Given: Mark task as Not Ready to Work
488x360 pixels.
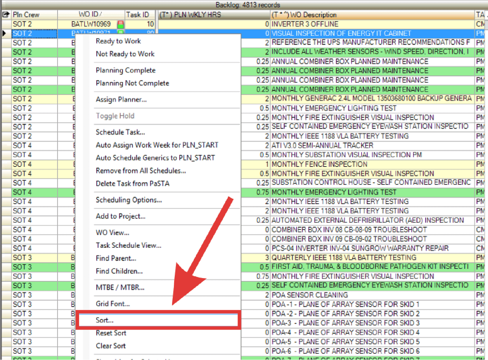Looking at the screenshot, I should point(125,54).
